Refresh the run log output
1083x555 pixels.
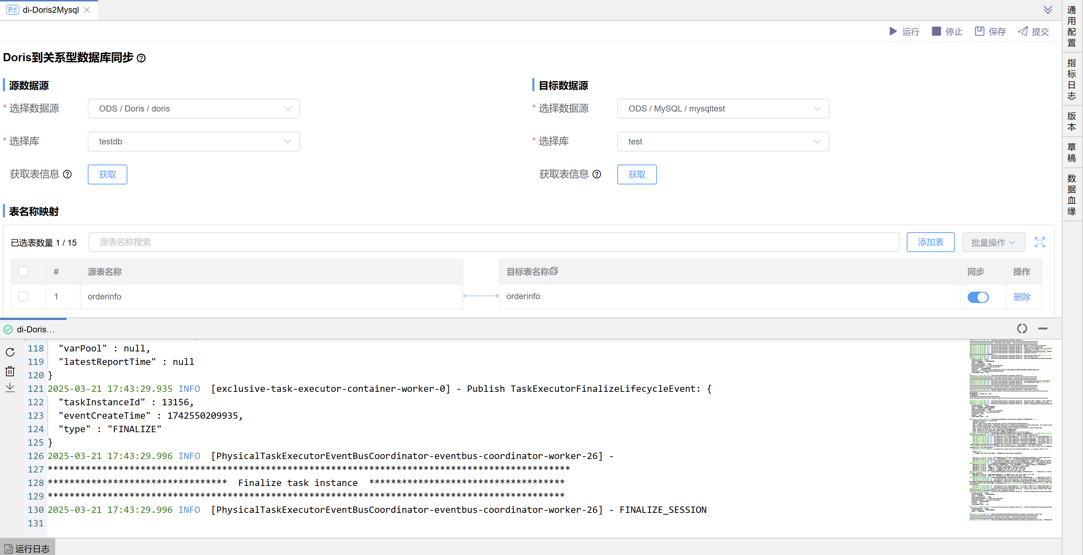10,352
